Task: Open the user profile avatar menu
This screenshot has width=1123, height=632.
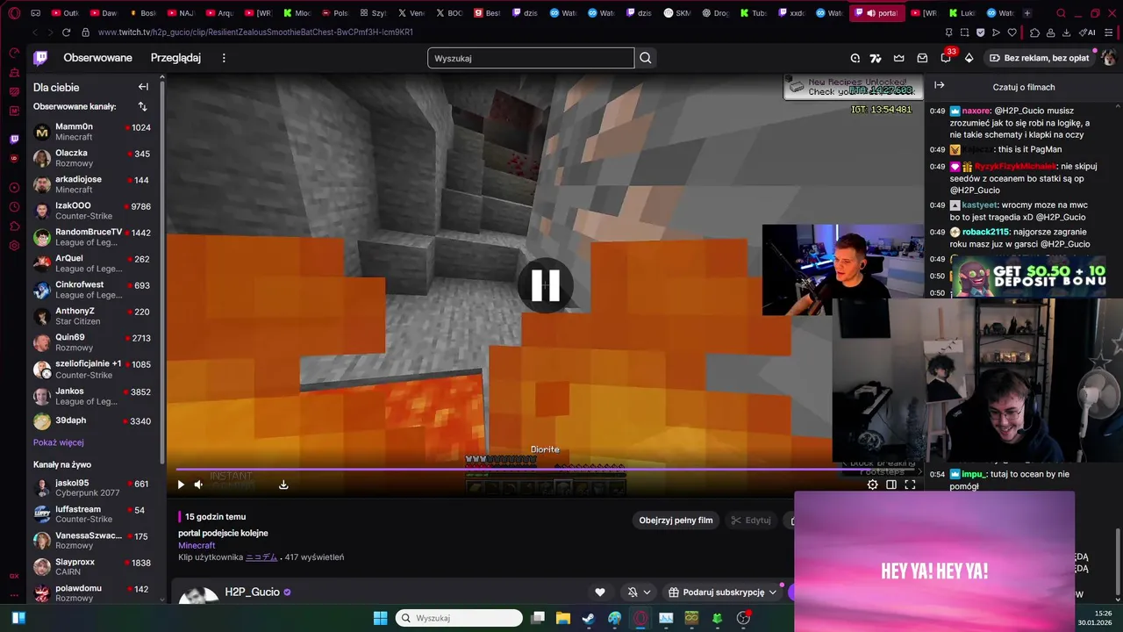Action: point(1108,58)
